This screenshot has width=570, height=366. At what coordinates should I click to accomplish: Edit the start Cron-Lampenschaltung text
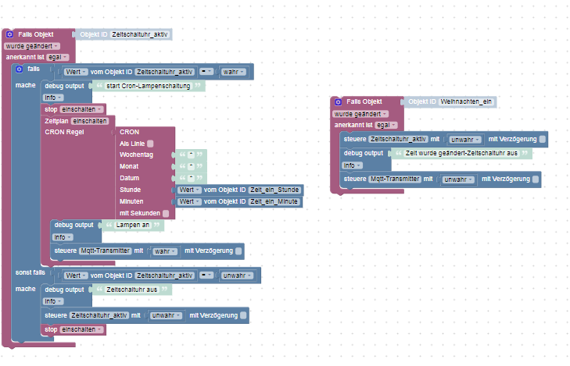[149, 86]
